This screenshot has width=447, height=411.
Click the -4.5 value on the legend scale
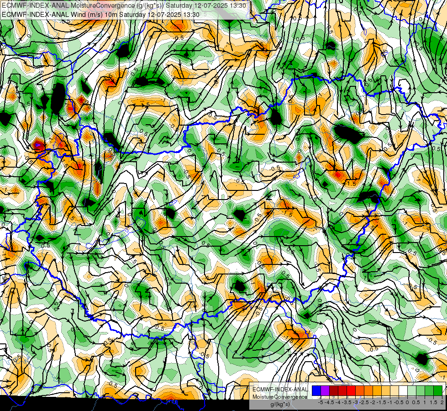[x=330, y=402]
